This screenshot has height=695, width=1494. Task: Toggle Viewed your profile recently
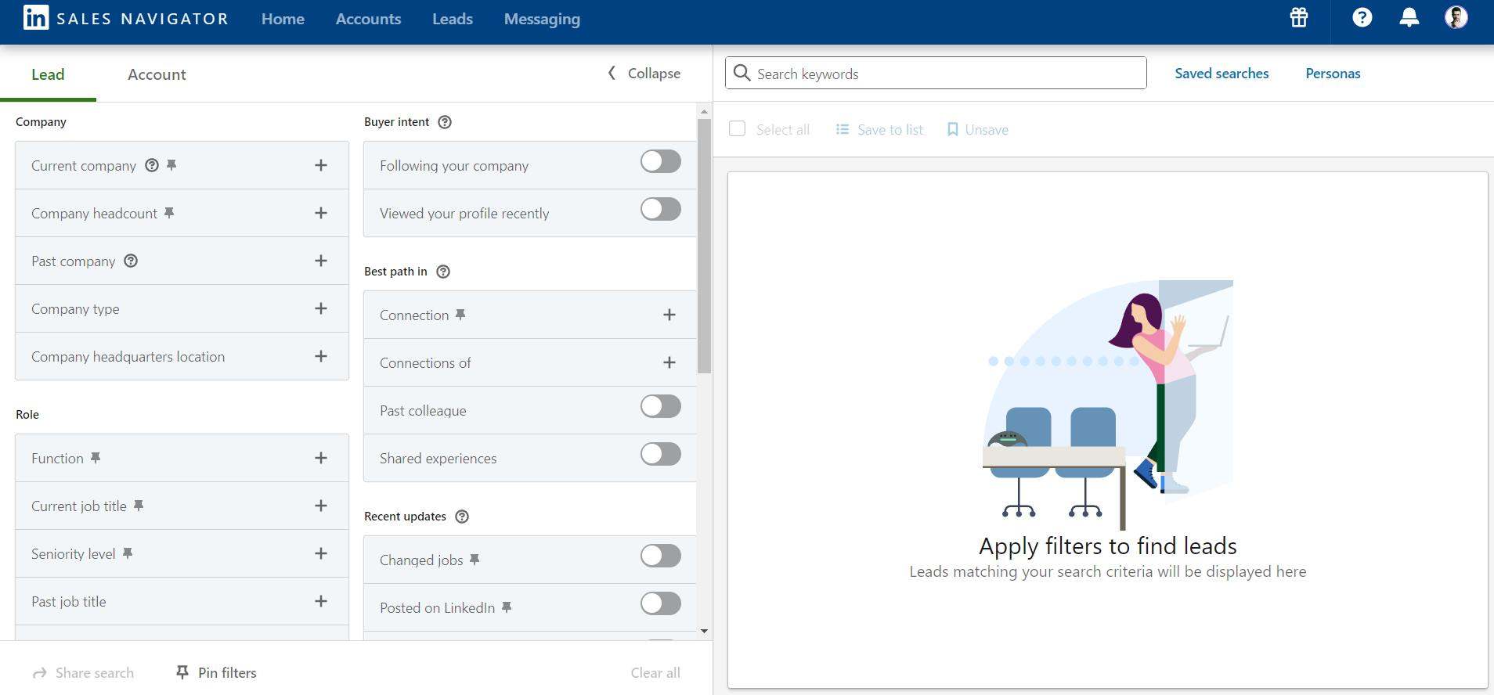tap(661, 209)
